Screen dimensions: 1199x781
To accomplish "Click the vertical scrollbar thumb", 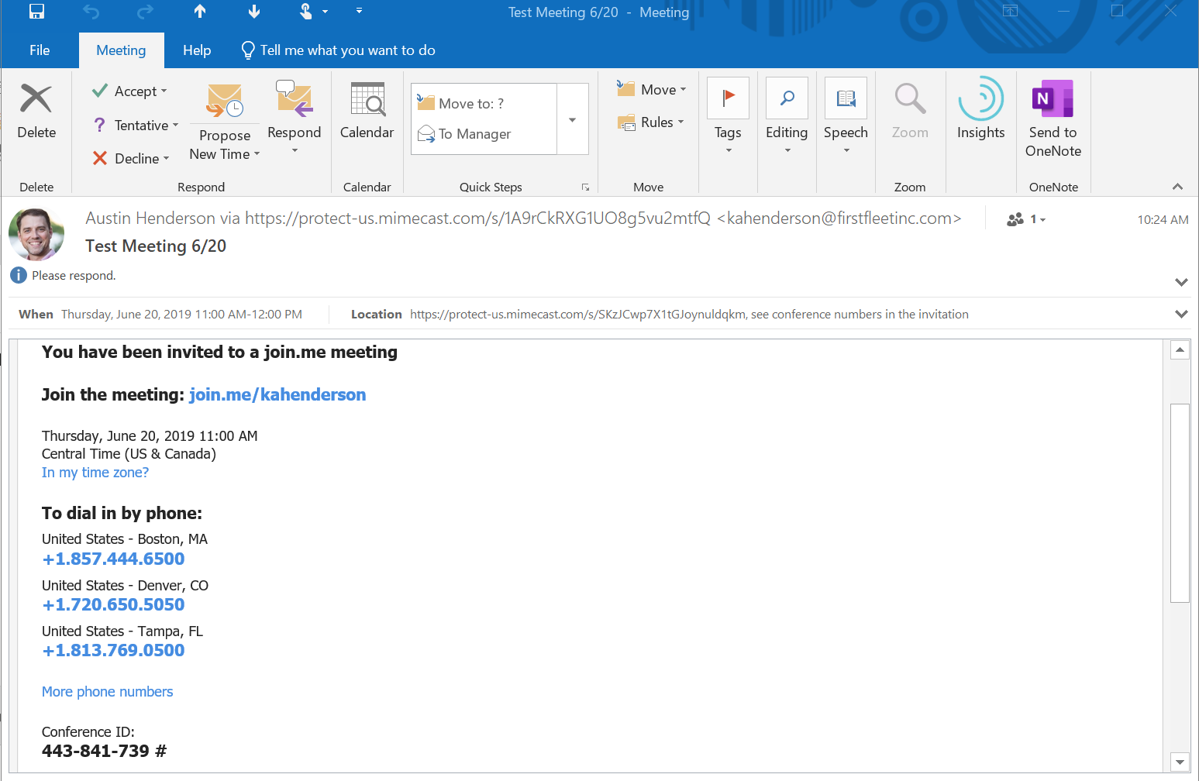I will tap(1180, 503).
